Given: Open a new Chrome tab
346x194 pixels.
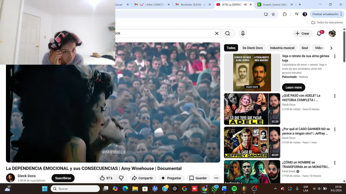Looking at the screenshot, I should pyautogui.click(x=300, y=5).
